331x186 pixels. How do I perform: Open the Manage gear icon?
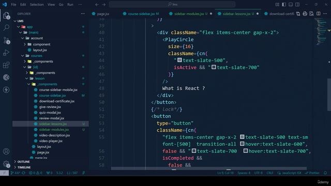click(x=6, y=164)
